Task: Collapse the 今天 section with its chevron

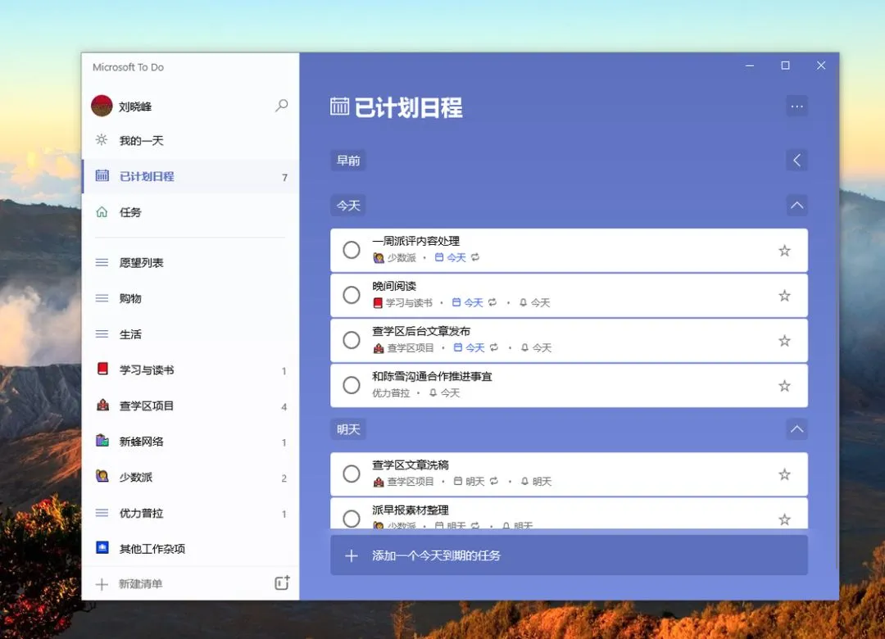Action: pos(796,206)
